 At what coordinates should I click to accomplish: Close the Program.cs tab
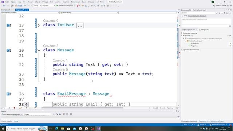pos(28,10)
